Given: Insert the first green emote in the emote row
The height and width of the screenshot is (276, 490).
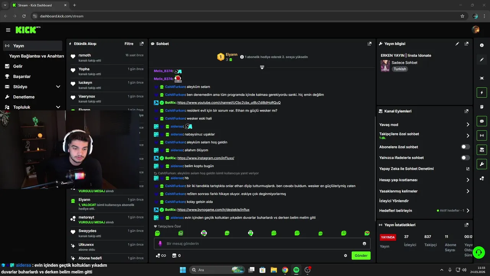Looking at the screenshot, I should 157,233.
